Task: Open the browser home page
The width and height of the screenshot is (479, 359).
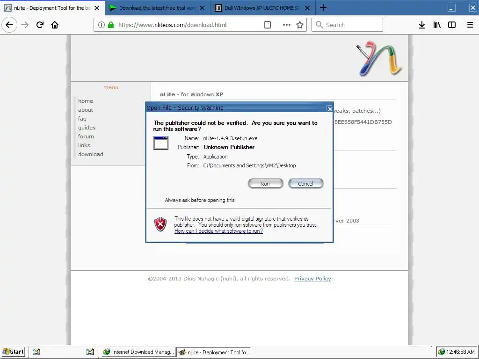Action: click(55, 25)
